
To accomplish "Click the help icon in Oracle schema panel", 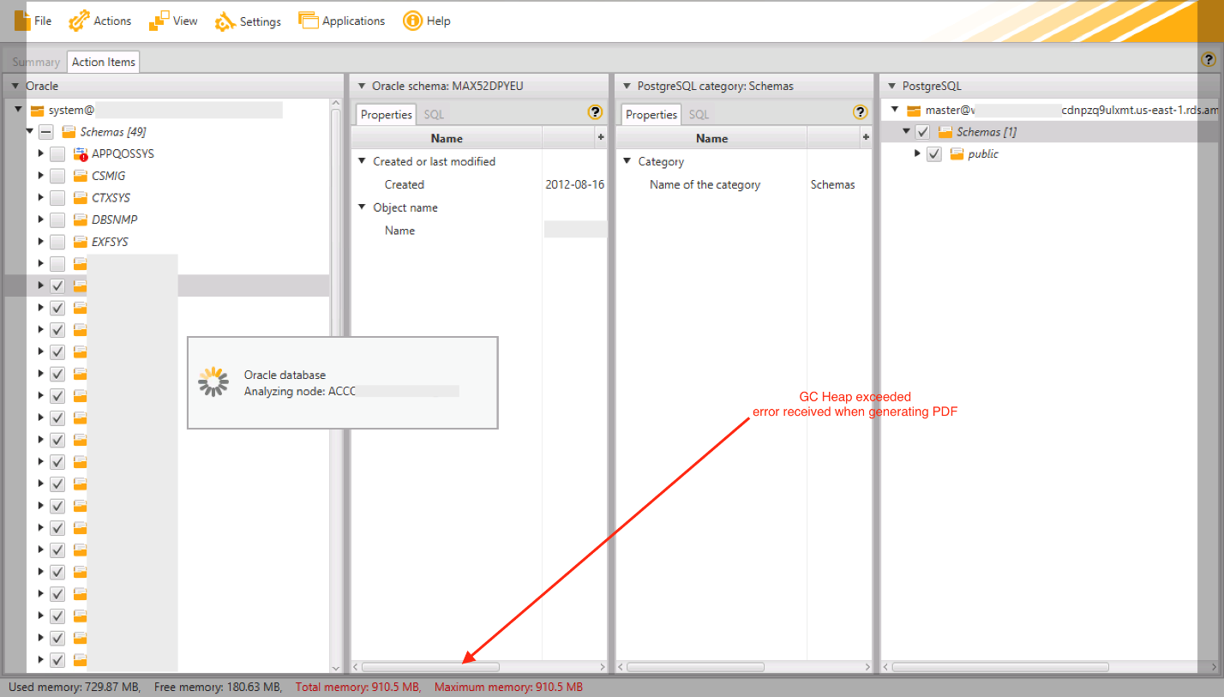I will 597,111.
